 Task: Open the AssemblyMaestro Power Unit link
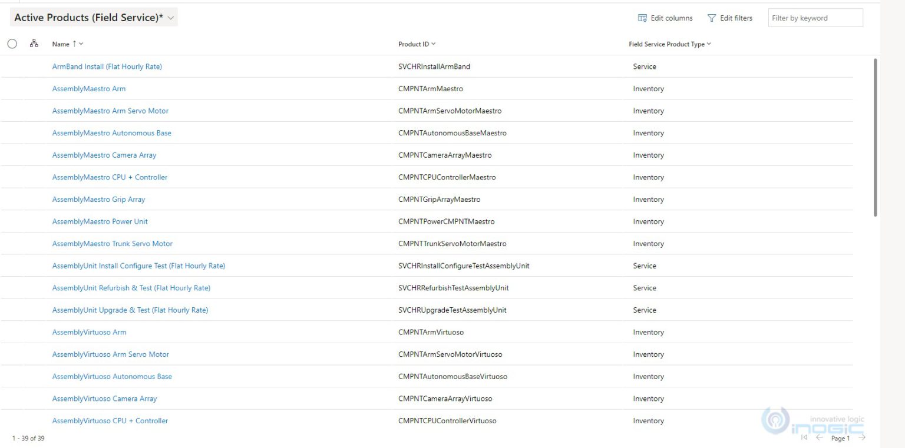pyautogui.click(x=100, y=221)
